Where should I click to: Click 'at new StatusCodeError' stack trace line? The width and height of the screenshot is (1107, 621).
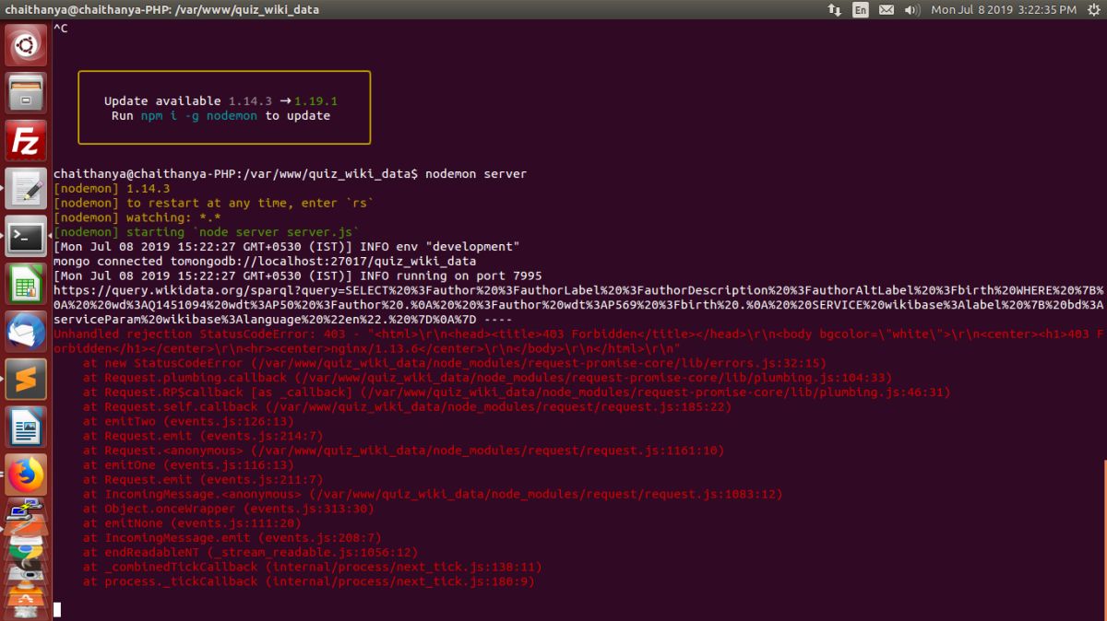pos(455,363)
